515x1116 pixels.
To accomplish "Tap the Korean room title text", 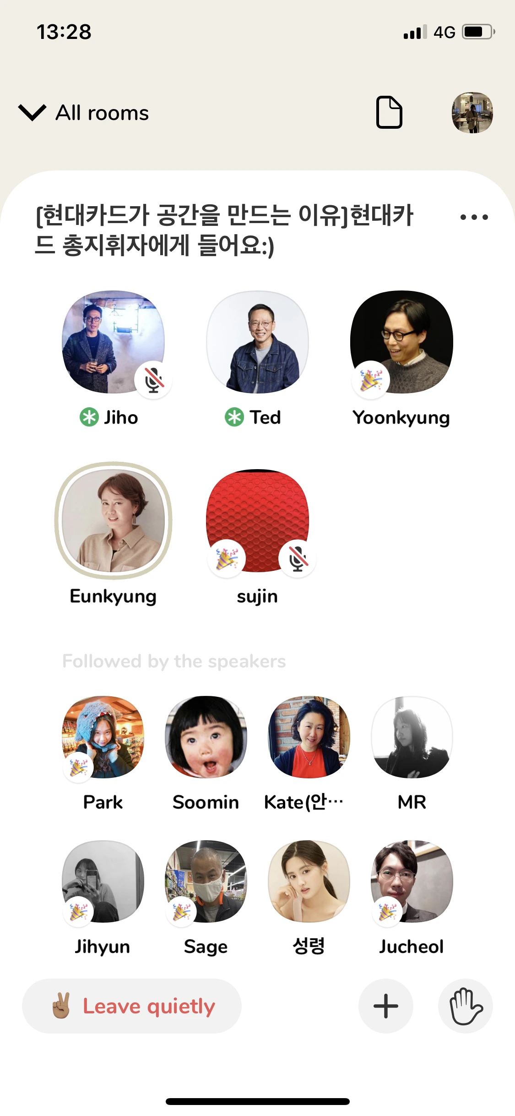I will [224, 230].
